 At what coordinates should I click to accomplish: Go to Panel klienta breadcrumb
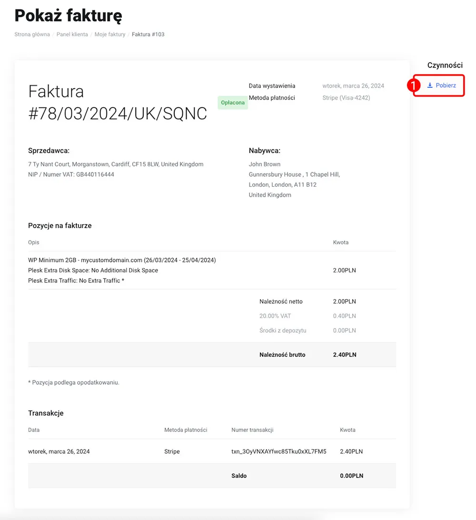(x=72, y=34)
